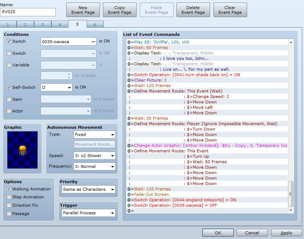The height and width of the screenshot is (239, 304).
Task: Switch to event page tab 6
Action: [95, 25]
